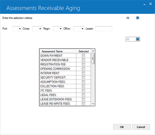Click the OK button
155x135 pixels.
tap(122, 127)
